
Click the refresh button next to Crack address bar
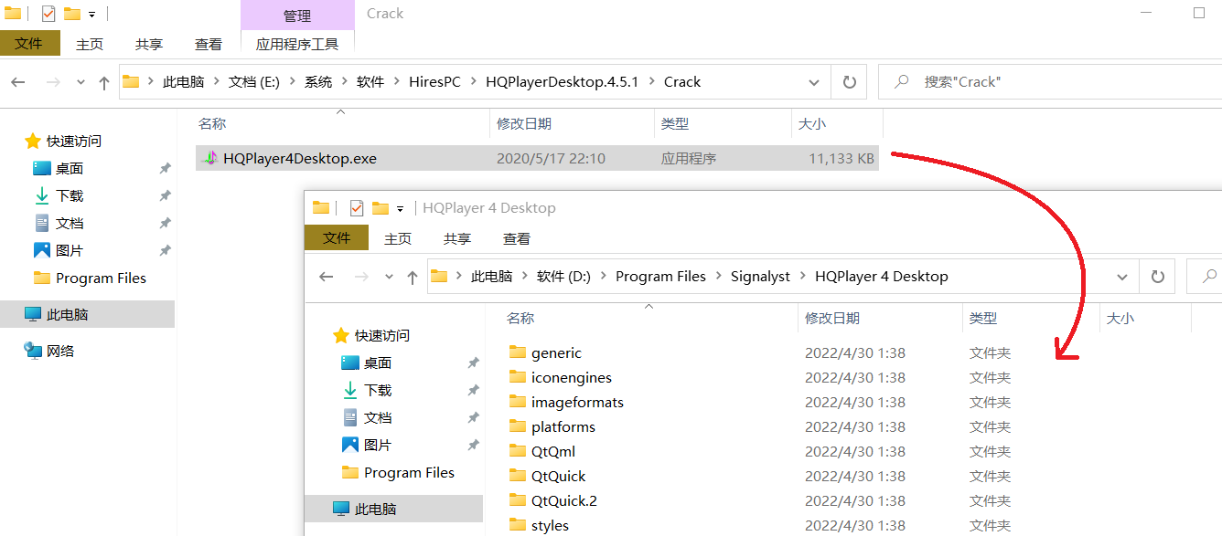[849, 82]
